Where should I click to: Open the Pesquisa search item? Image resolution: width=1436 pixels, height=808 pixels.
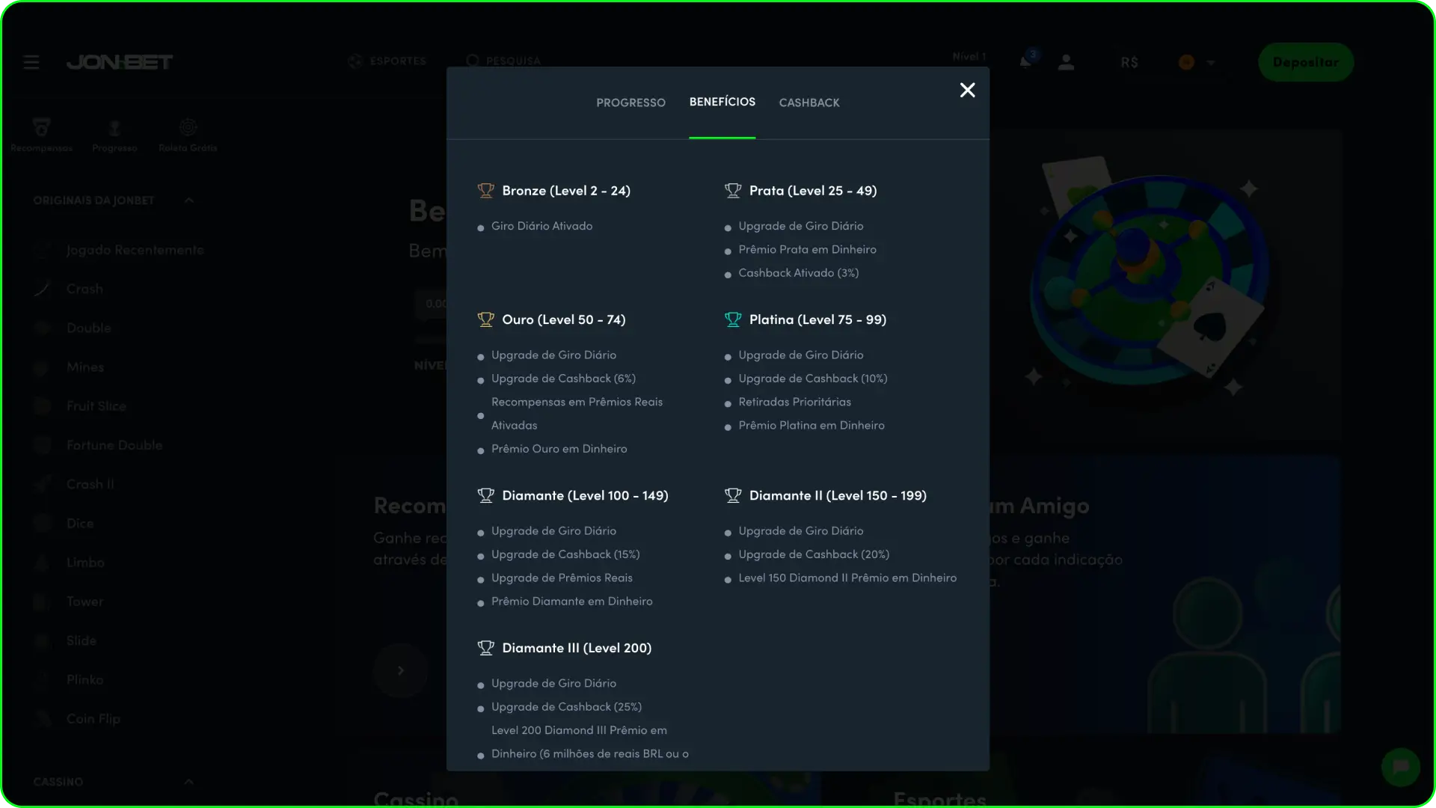point(503,61)
